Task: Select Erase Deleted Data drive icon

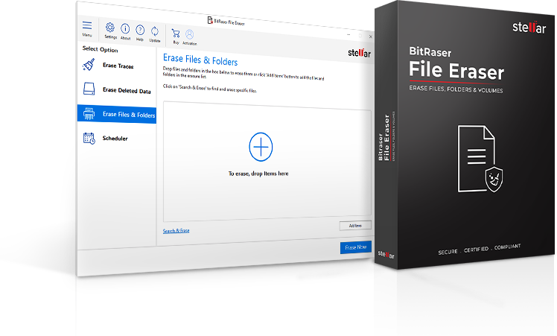Action: click(x=89, y=89)
